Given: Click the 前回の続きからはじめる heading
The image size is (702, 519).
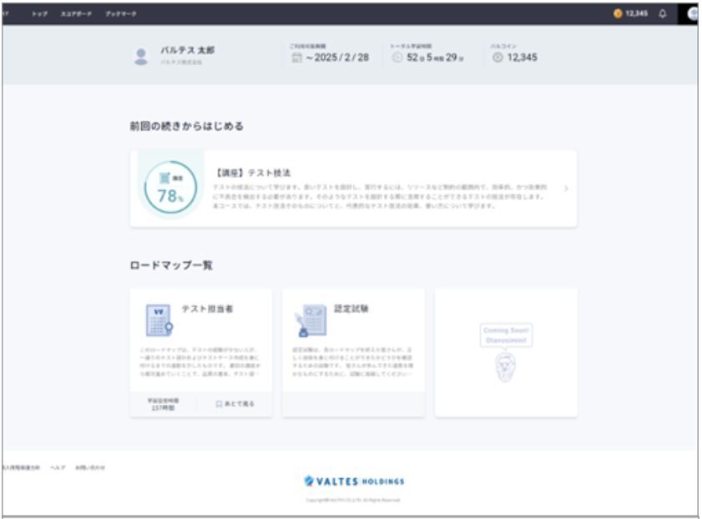Looking at the screenshot, I should click(187, 126).
